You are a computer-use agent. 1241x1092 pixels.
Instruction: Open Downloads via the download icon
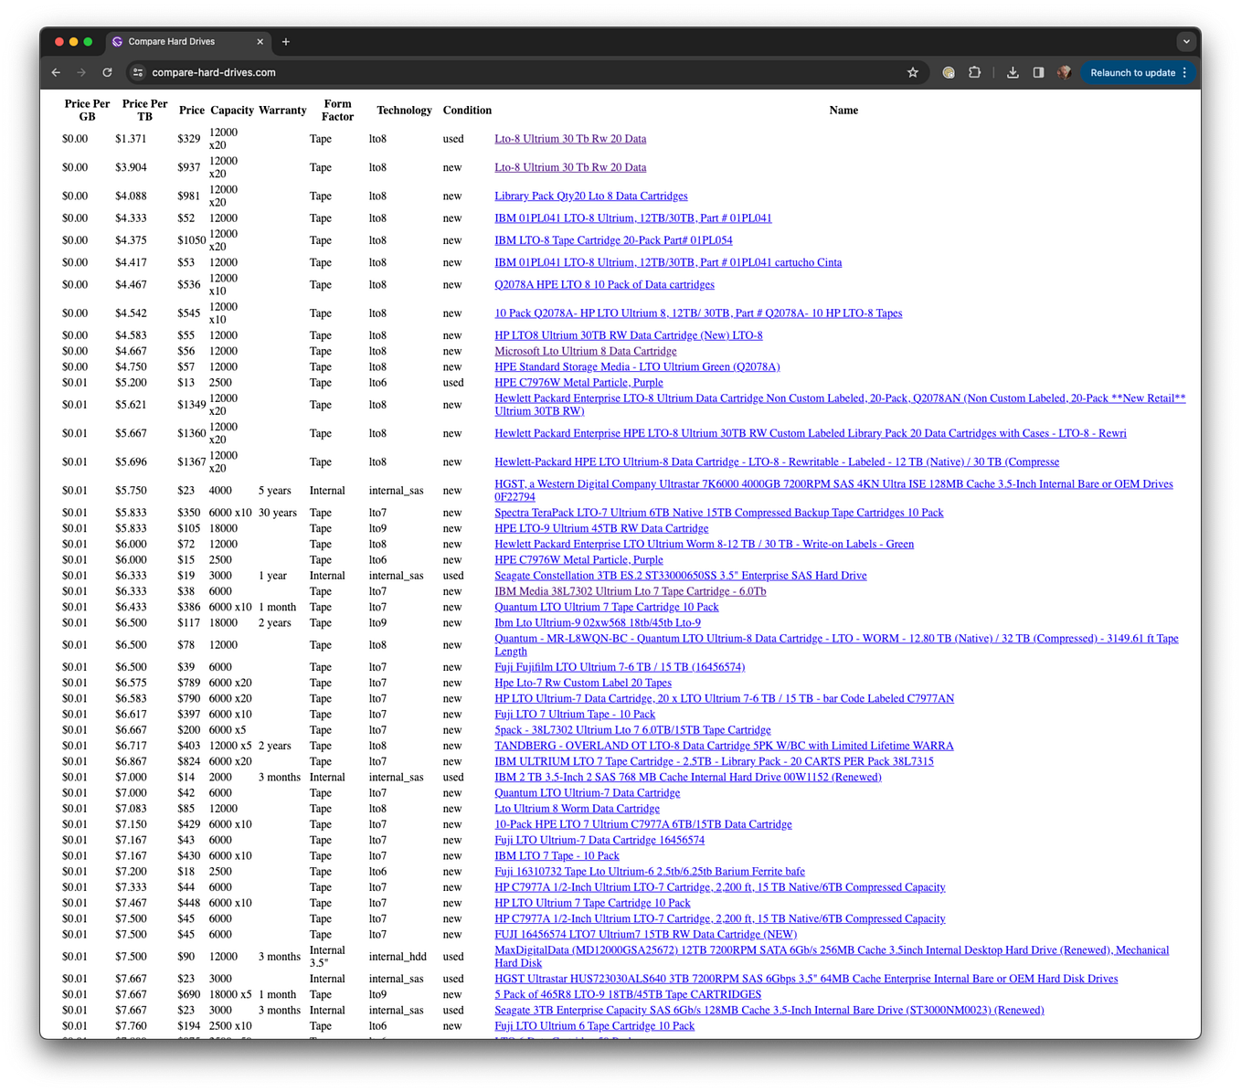pyautogui.click(x=1013, y=72)
